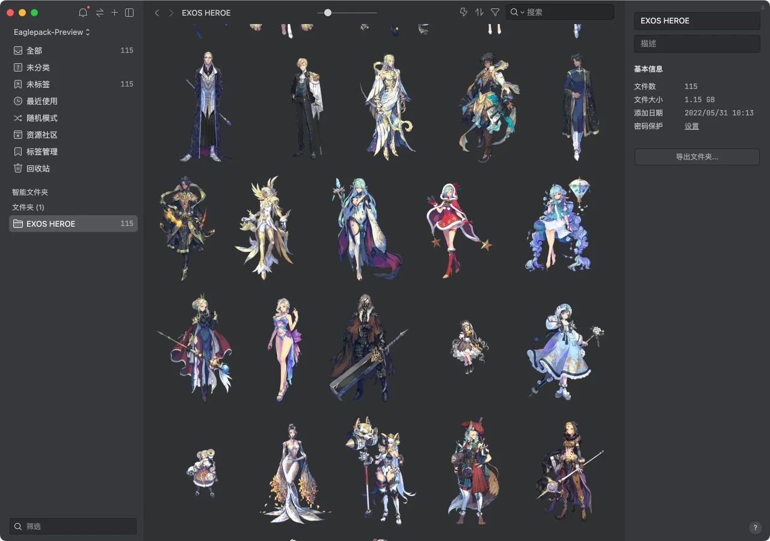Image resolution: width=770 pixels, height=541 pixels.
Task: Click the plus add icon in sidebar header
Action: tap(114, 13)
